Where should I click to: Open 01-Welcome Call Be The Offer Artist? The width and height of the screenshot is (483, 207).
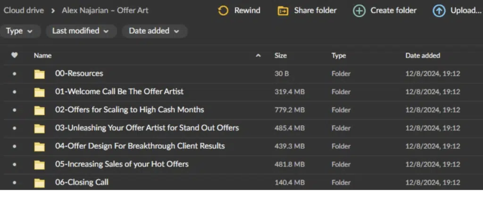[119, 92]
